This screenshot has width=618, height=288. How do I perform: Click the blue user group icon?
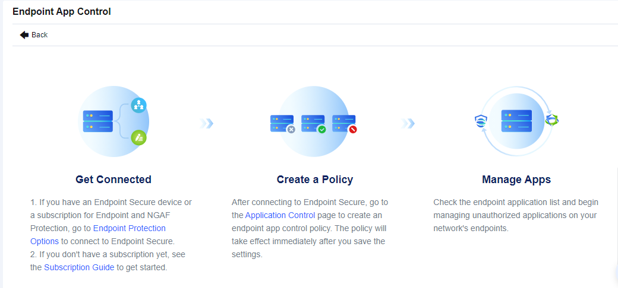tap(138, 105)
